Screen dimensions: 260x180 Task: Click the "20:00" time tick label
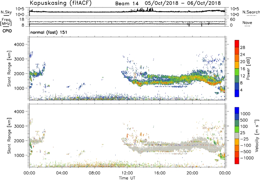(192, 173)
